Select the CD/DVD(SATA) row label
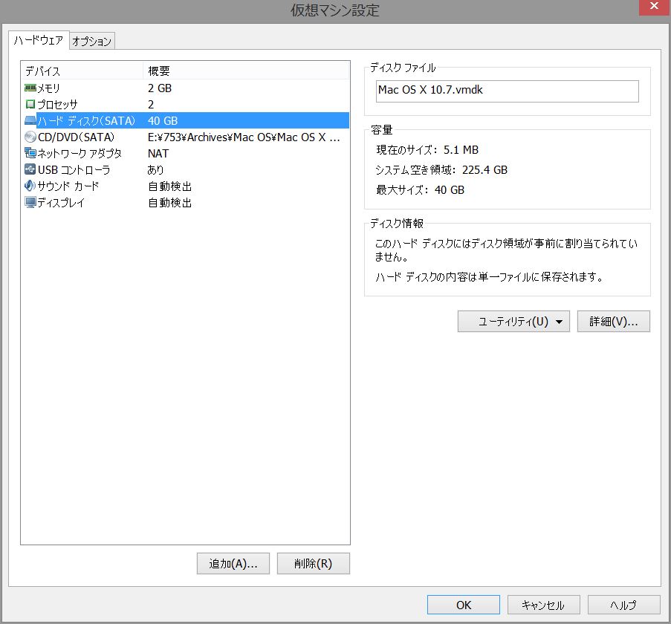 tap(77, 137)
